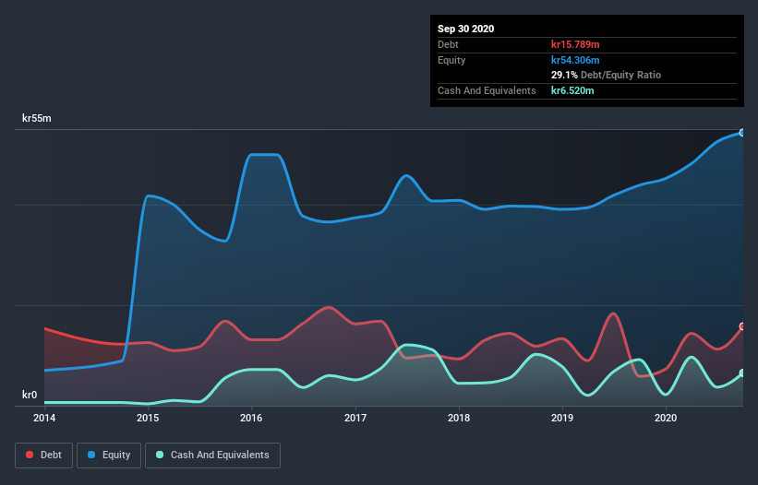The height and width of the screenshot is (485, 758).
Task: Click the Sep 30 2020 tooltip date
Action: (x=466, y=29)
